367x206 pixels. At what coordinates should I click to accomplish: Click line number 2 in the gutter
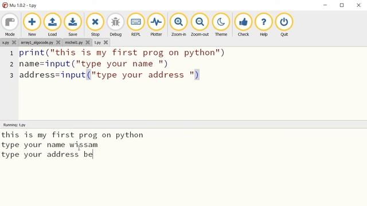click(x=11, y=64)
